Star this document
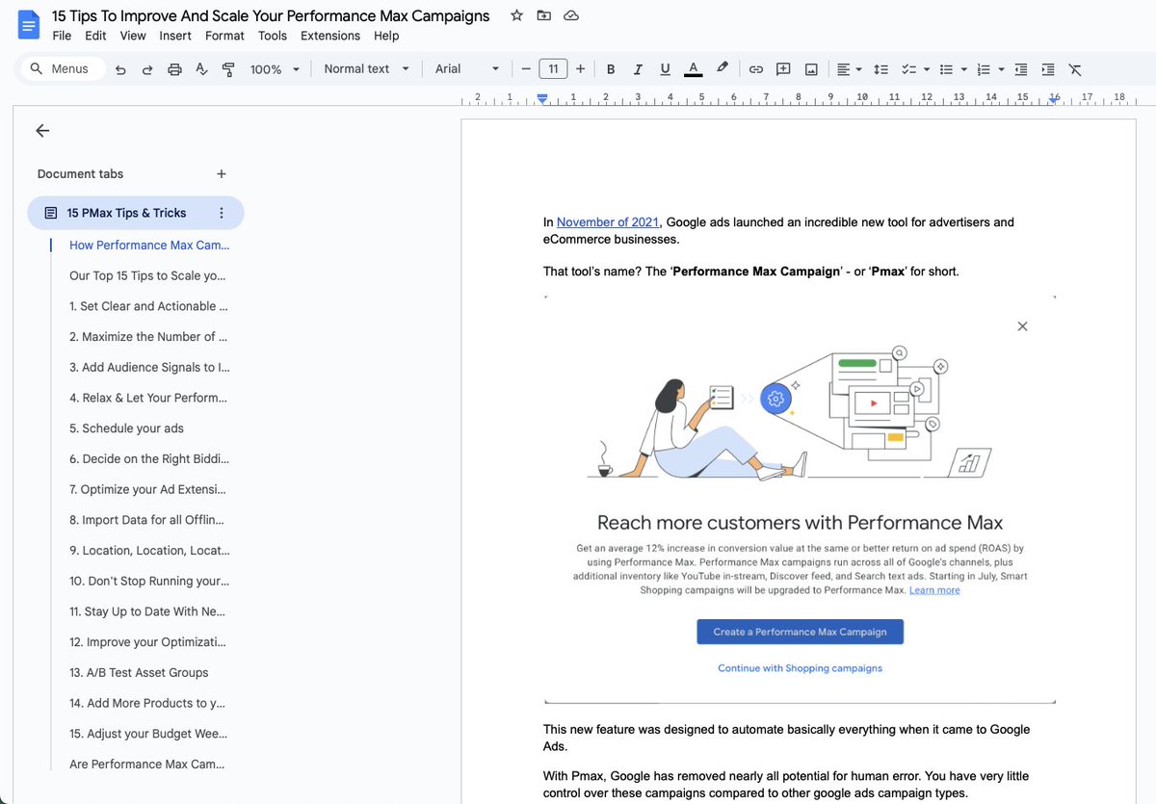 (517, 15)
